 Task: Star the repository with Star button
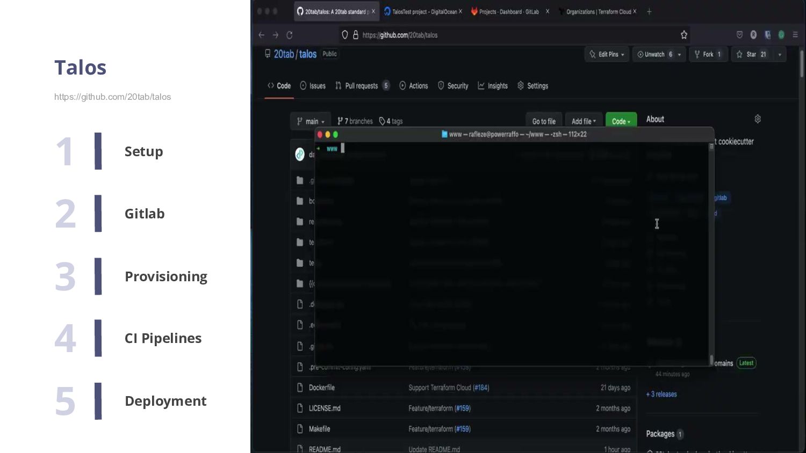click(x=752, y=54)
